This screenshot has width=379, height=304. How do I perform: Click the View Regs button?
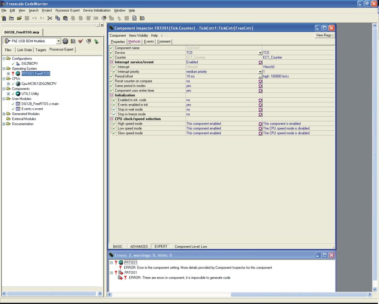(x=325, y=35)
